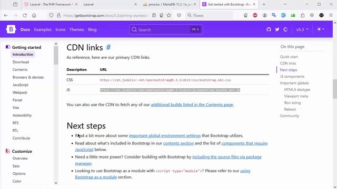
Task: Jump to HTML5 doctype in On this page
Action: (297, 90)
